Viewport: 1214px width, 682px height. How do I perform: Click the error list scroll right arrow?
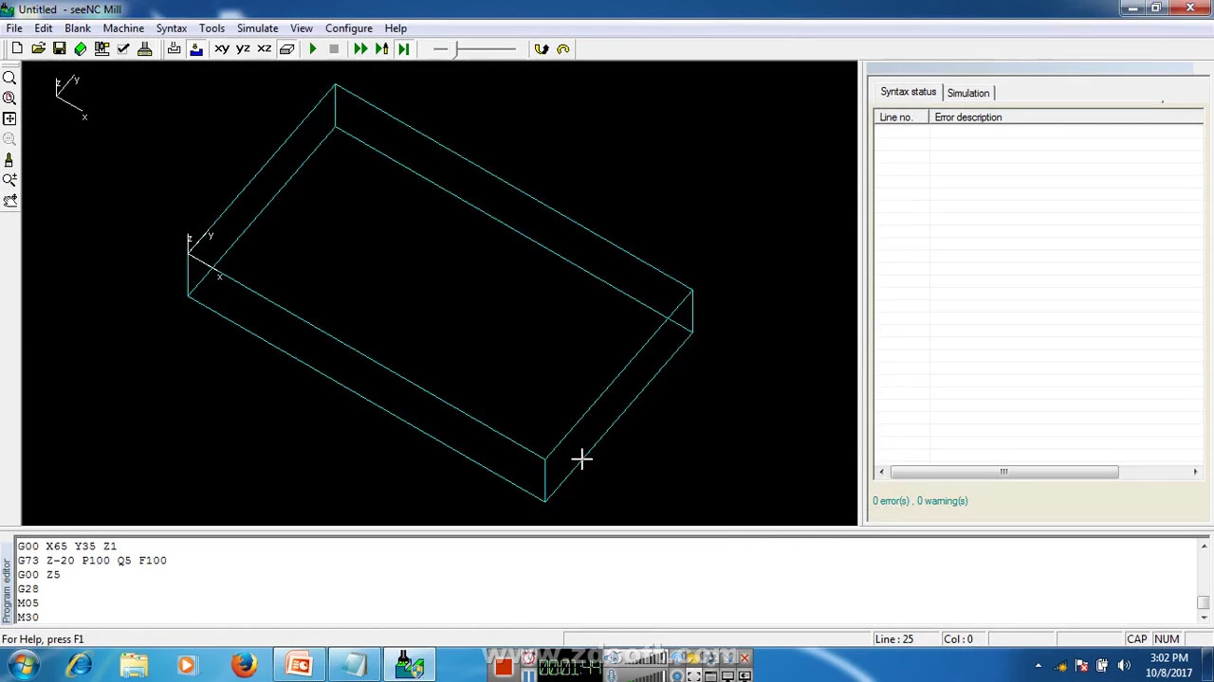[1195, 472]
